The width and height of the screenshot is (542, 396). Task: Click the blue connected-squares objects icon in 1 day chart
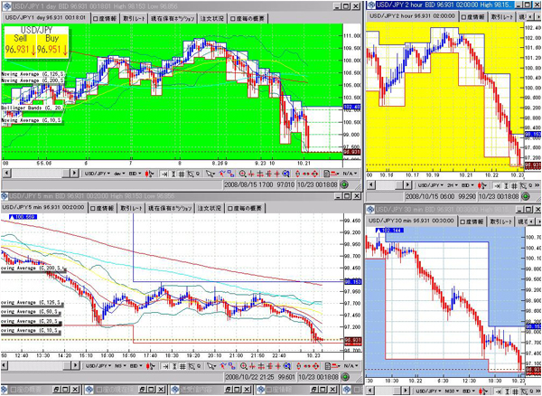coord(230,174)
